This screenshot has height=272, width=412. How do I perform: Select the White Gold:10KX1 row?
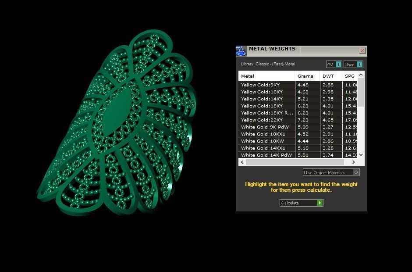[x=298, y=134]
